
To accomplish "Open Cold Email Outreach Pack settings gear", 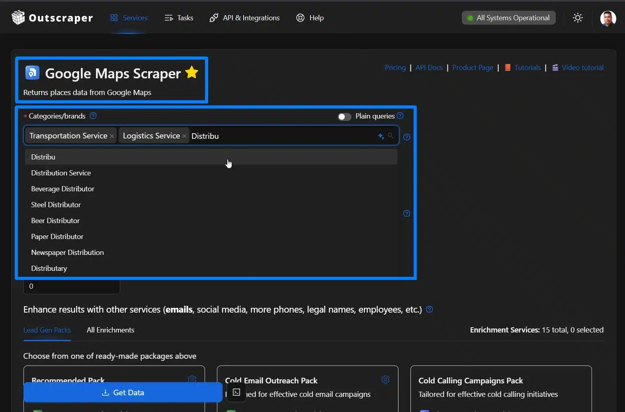I will pyautogui.click(x=385, y=379).
